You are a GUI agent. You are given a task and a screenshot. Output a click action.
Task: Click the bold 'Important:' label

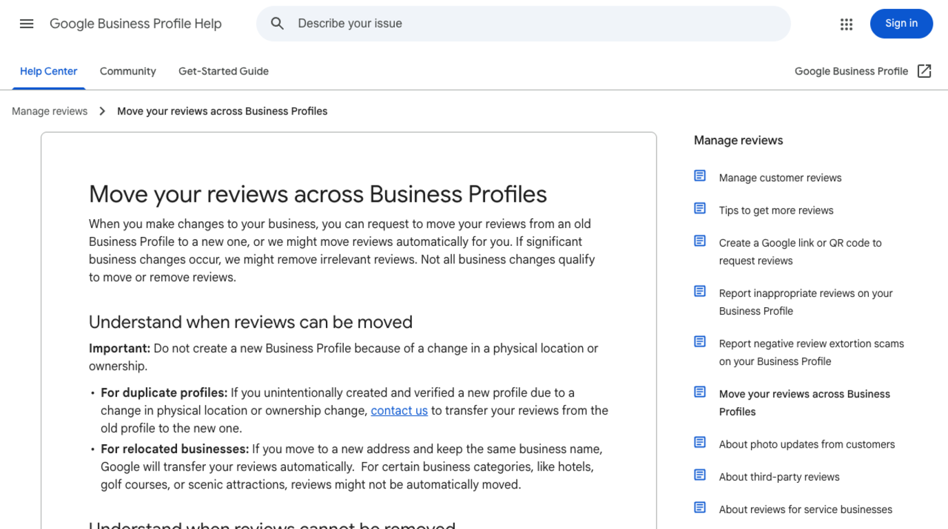coord(119,349)
